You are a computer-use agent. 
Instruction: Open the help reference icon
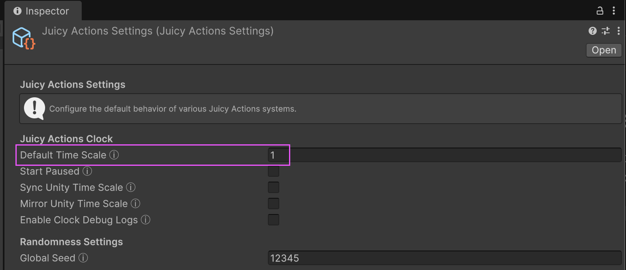[593, 31]
